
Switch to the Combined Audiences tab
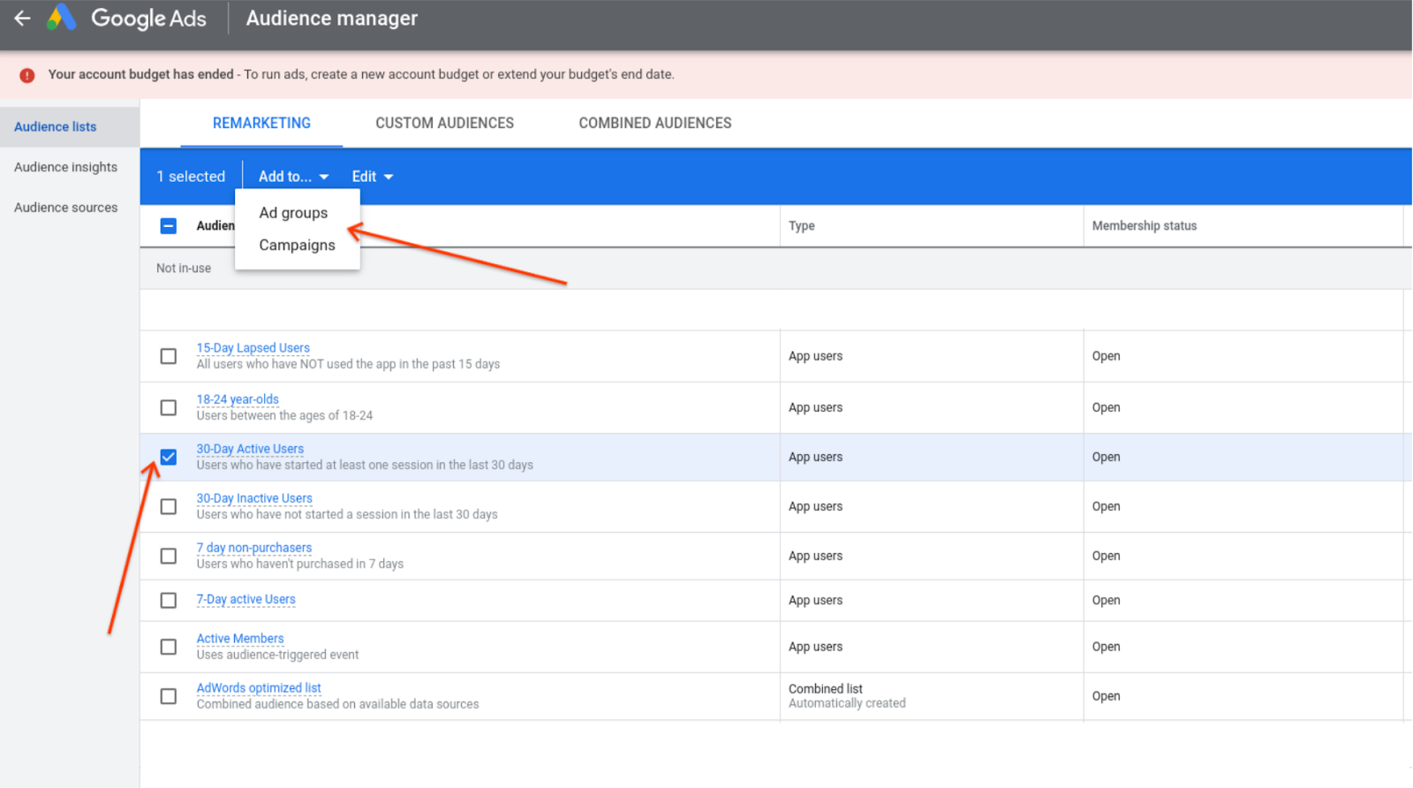click(x=654, y=124)
